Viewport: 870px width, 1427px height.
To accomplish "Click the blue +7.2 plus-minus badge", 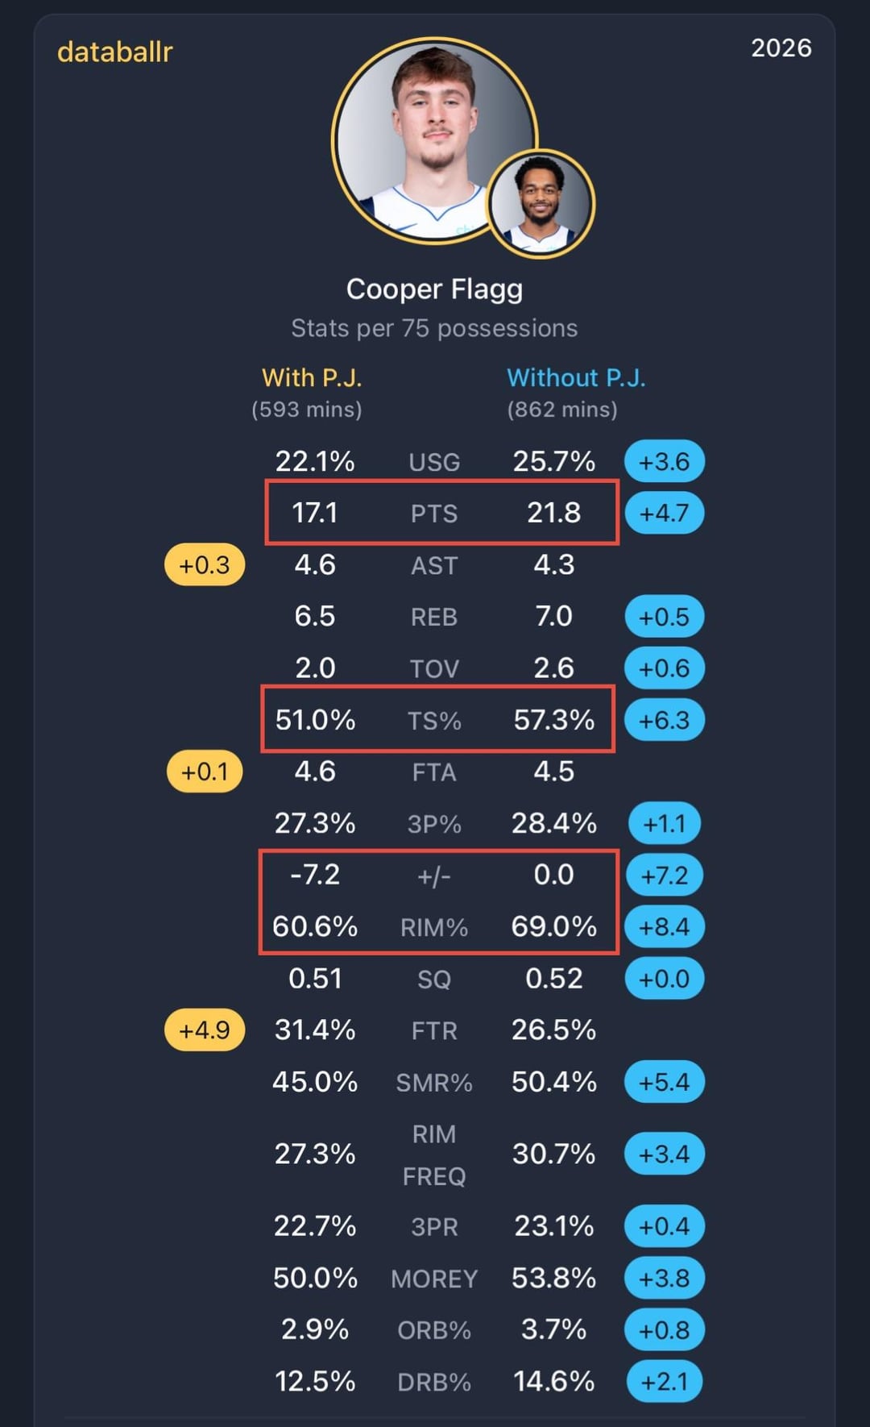I will pos(664,876).
